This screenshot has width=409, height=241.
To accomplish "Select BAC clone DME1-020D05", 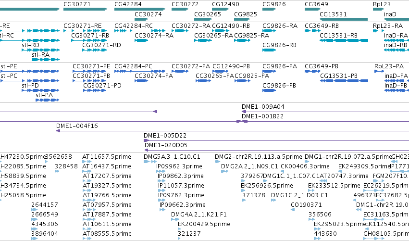I will (x=277, y=150).
